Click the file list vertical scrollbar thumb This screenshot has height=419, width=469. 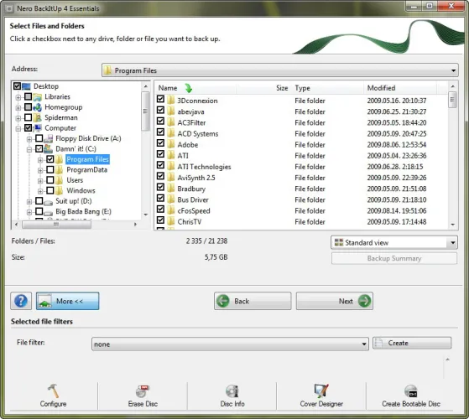point(452,100)
